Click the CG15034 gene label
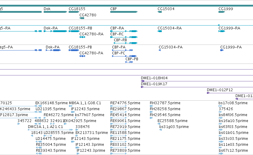 coord(166,9)
